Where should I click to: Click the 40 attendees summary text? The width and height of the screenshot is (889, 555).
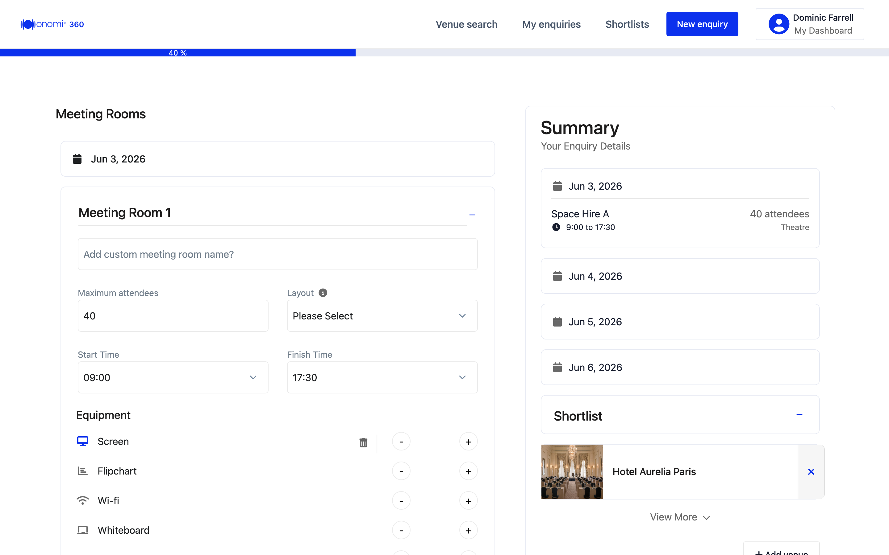click(x=779, y=214)
